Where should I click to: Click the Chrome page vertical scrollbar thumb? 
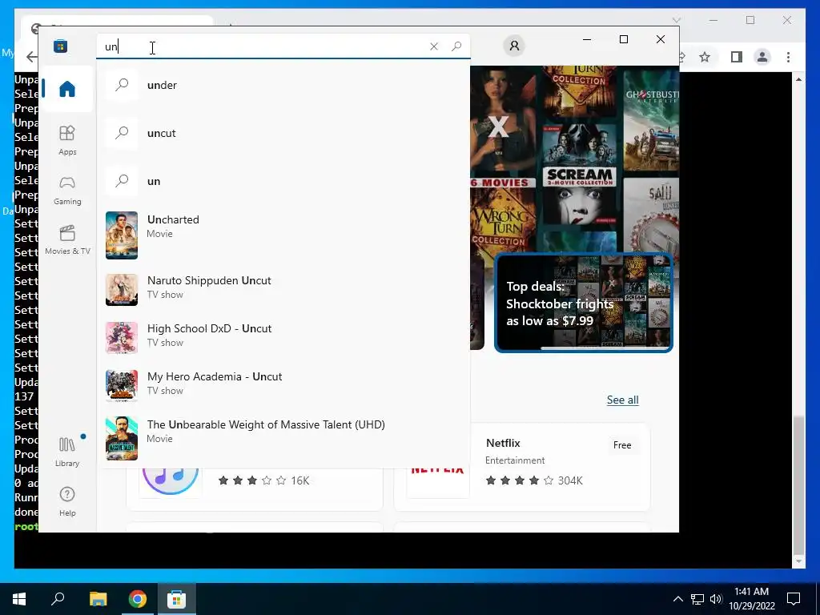pyautogui.click(x=798, y=484)
